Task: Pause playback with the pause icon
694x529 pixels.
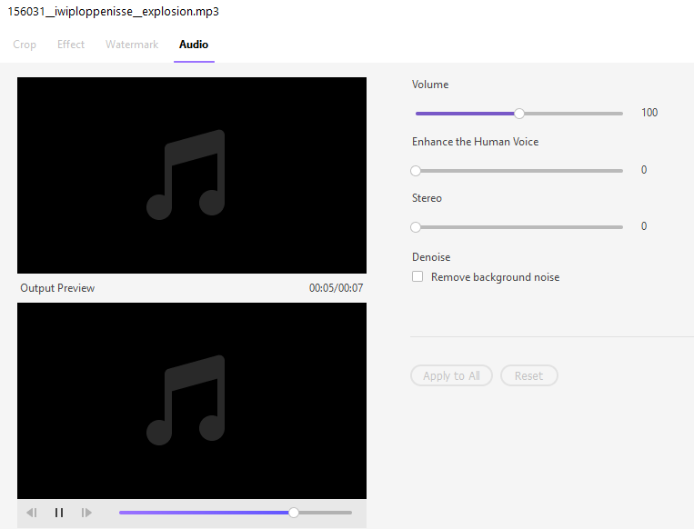Action: click(59, 513)
